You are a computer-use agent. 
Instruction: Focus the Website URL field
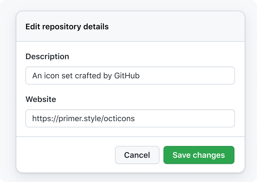[130, 118]
